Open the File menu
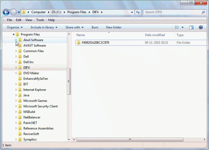209x150 pixels. (9, 20)
